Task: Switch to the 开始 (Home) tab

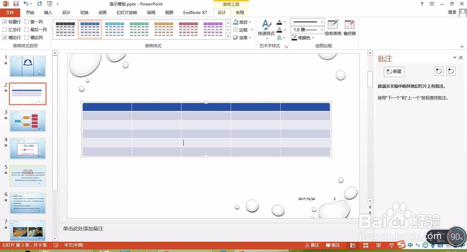Action: pyautogui.click(x=30, y=13)
